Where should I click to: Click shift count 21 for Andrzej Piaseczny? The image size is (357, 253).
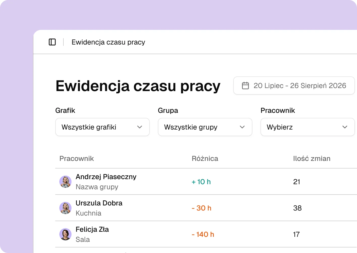pyautogui.click(x=297, y=182)
